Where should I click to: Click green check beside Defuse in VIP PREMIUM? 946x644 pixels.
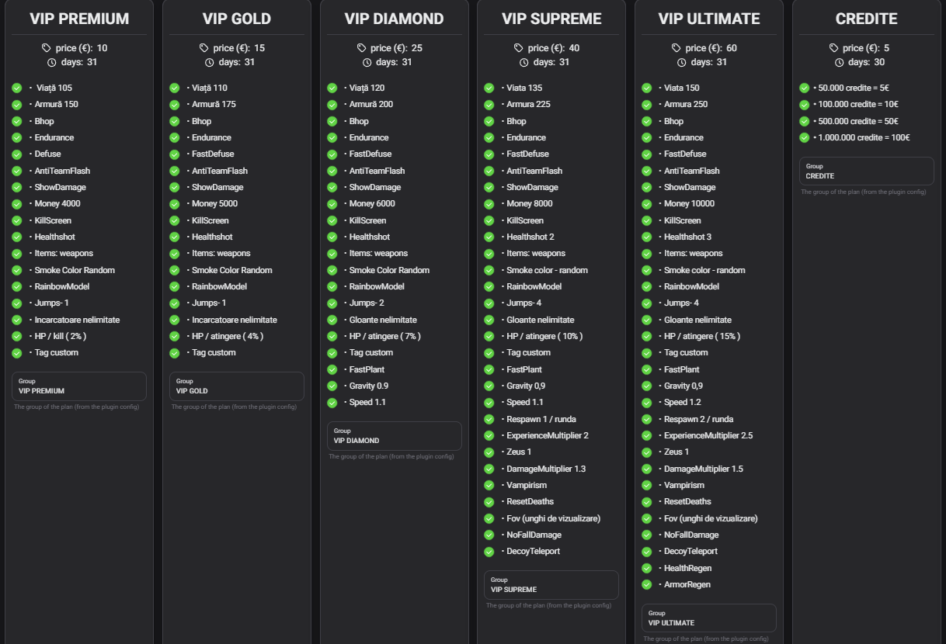[17, 154]
